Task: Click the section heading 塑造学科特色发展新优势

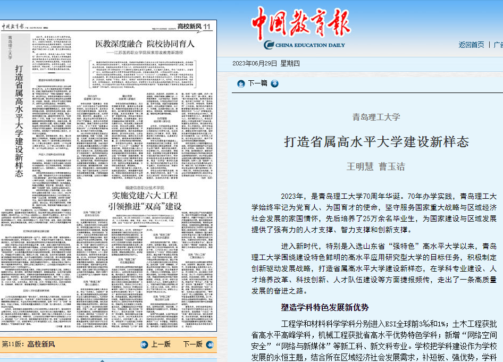Action: 325,307
